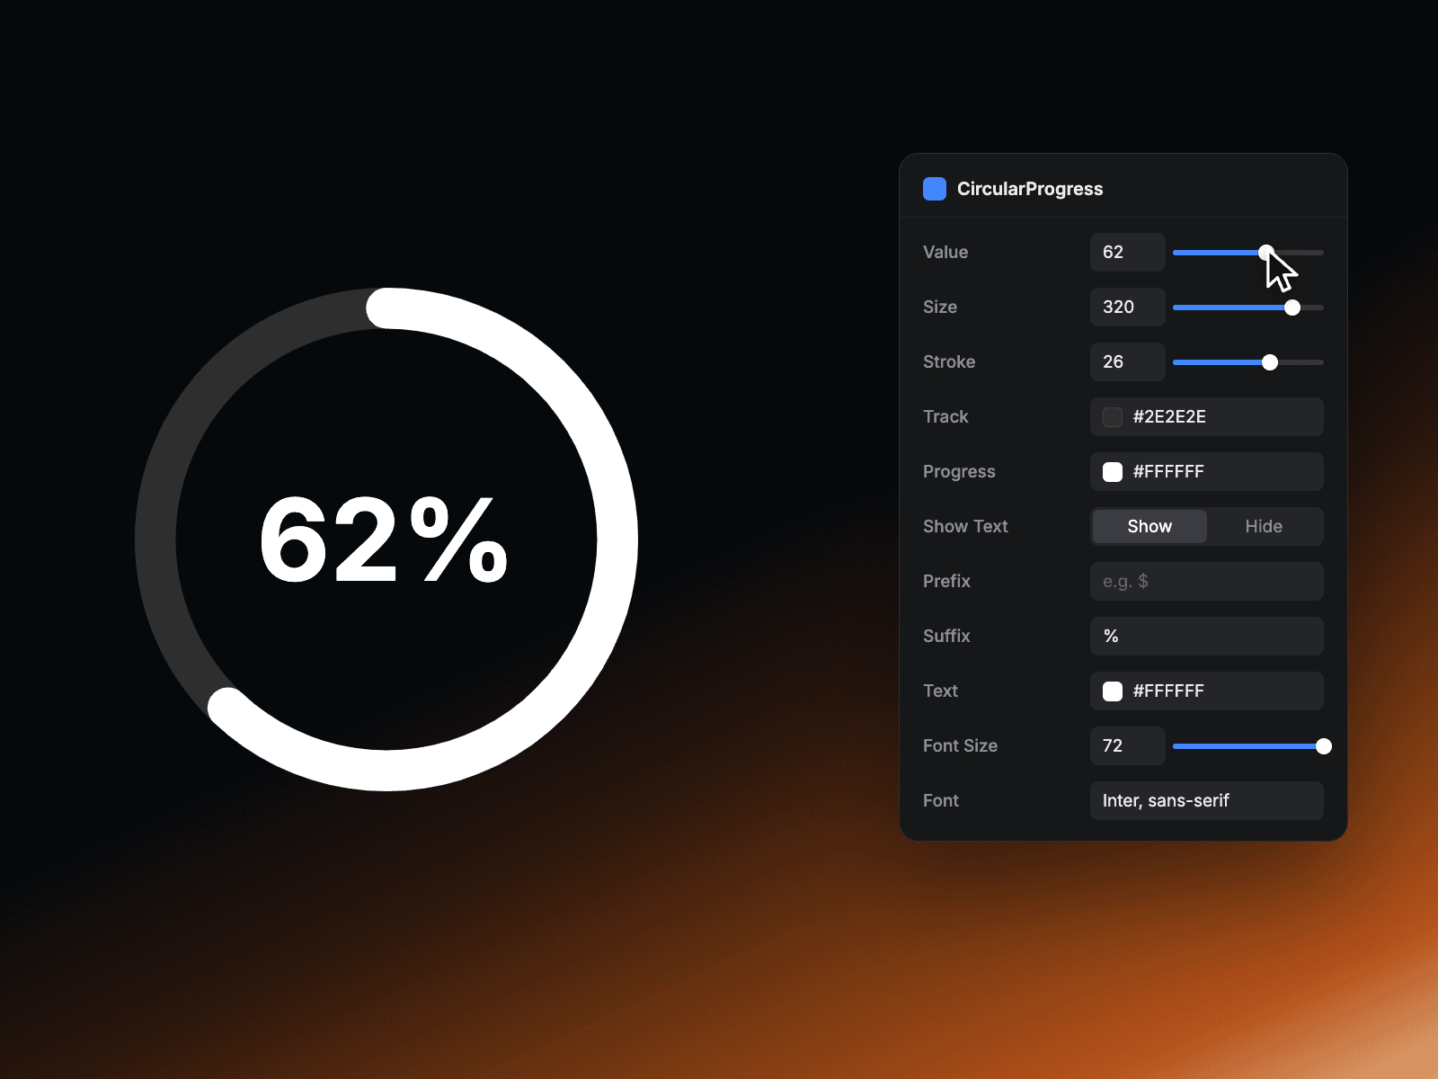
Task: Click the 62% text in the circle
Action: (x=385, y=539)
